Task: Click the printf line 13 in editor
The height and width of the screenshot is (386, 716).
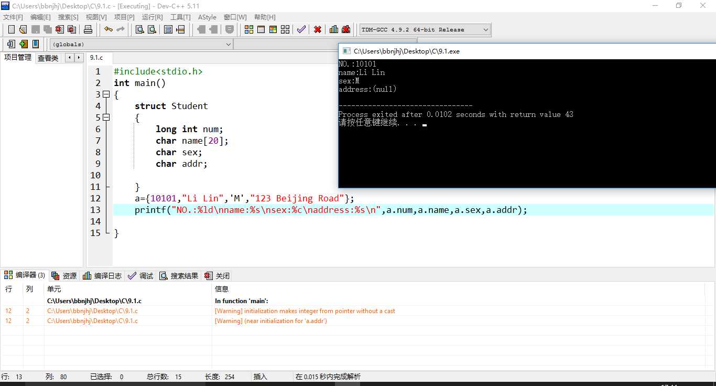Action: (x=413, y=210)
